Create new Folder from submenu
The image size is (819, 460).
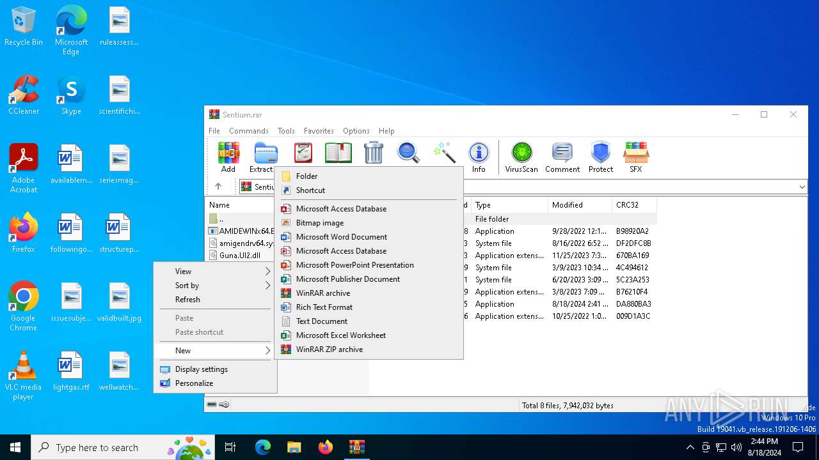point(369,176)
